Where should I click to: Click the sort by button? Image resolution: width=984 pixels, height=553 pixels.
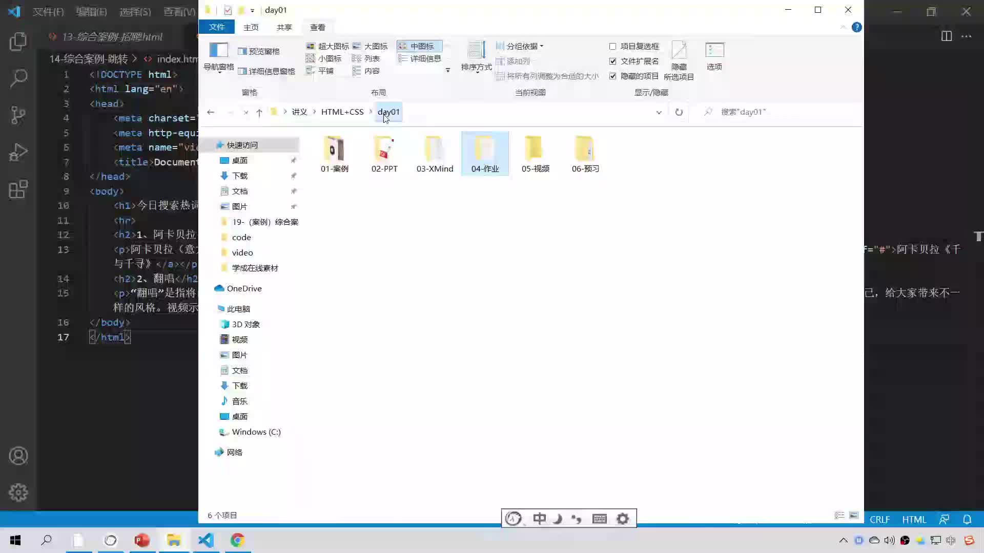(476, 56)
